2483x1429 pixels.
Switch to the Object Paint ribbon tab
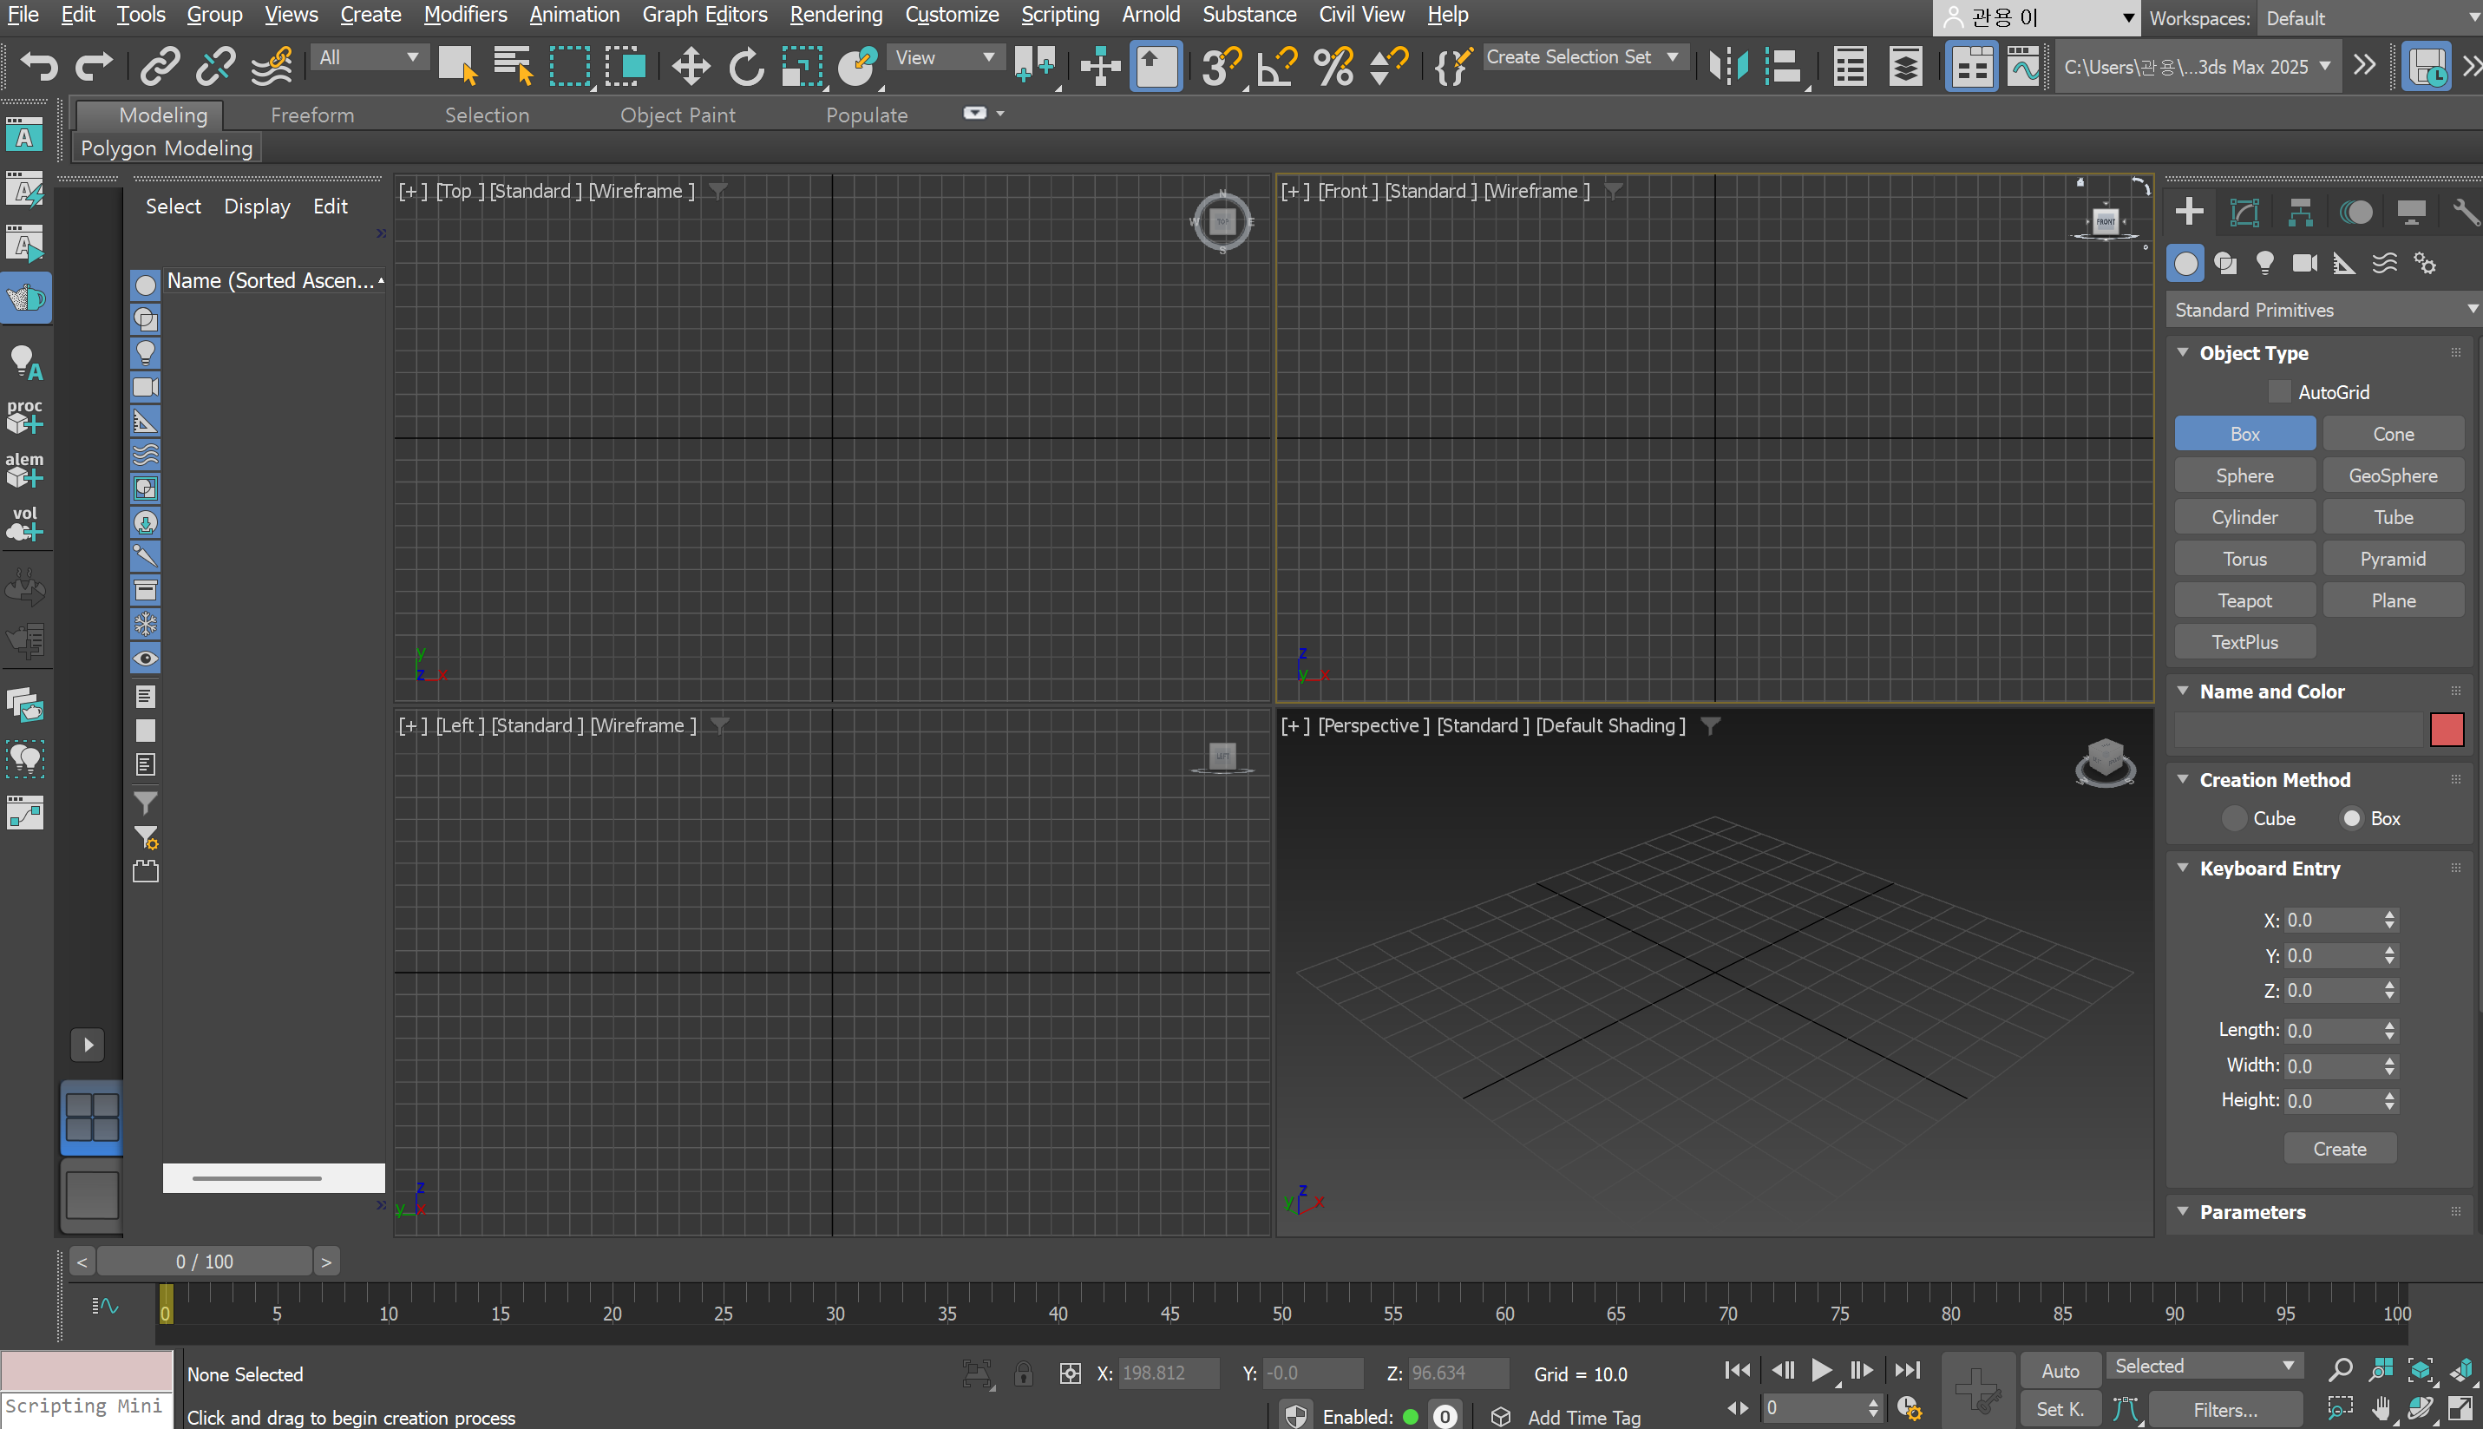(x=678, y=115)
